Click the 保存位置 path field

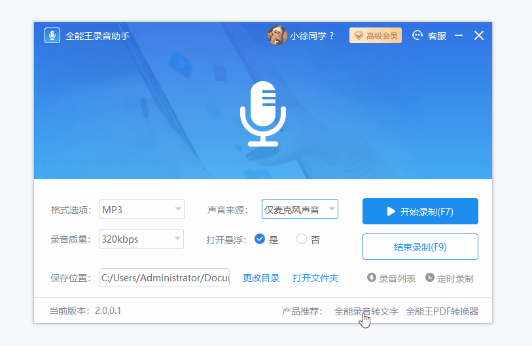coord(164,278)
